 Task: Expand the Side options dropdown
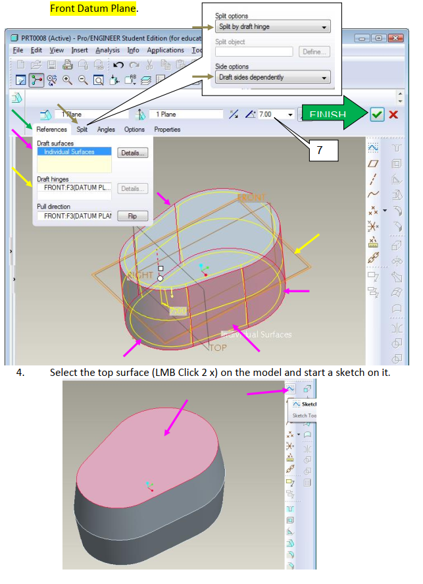coord(272,78)
